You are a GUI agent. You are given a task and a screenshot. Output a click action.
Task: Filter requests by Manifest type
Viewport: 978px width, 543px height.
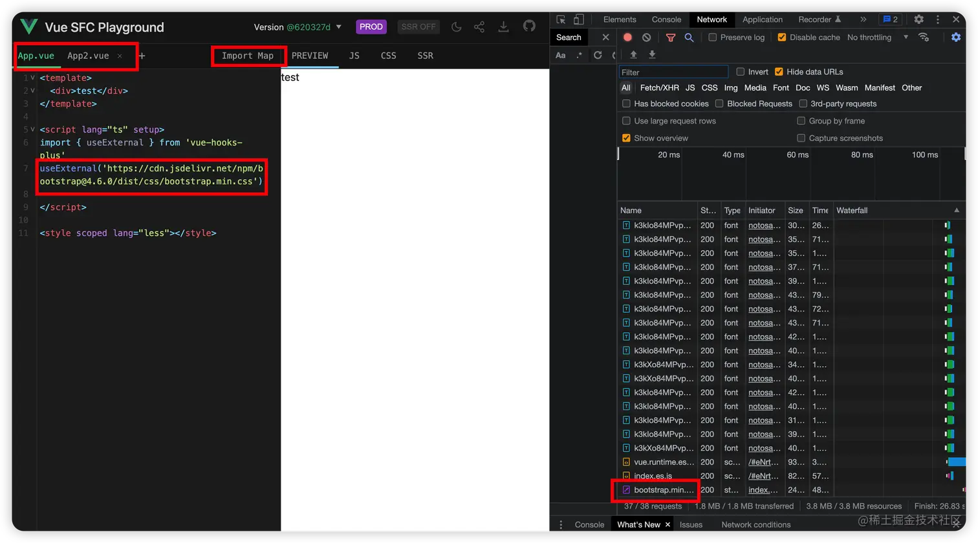(880, 88)
